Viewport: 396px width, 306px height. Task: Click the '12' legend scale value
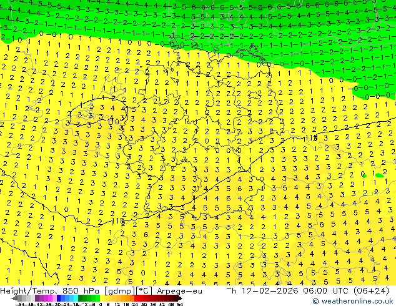pos(117,304)
